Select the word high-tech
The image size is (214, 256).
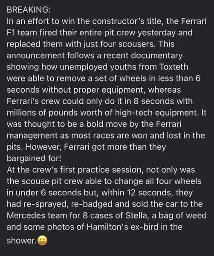click(134, 113)
